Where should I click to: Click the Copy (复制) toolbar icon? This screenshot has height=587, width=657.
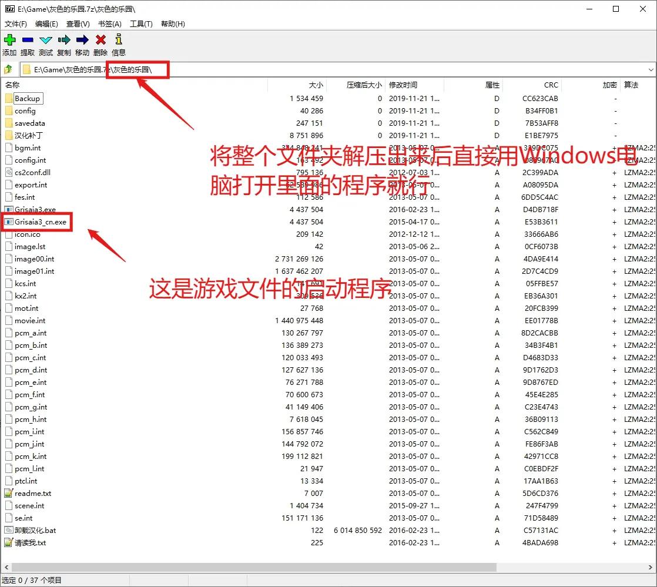coord(64,41)
